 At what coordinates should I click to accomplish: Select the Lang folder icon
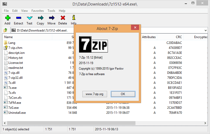point(6,43)
